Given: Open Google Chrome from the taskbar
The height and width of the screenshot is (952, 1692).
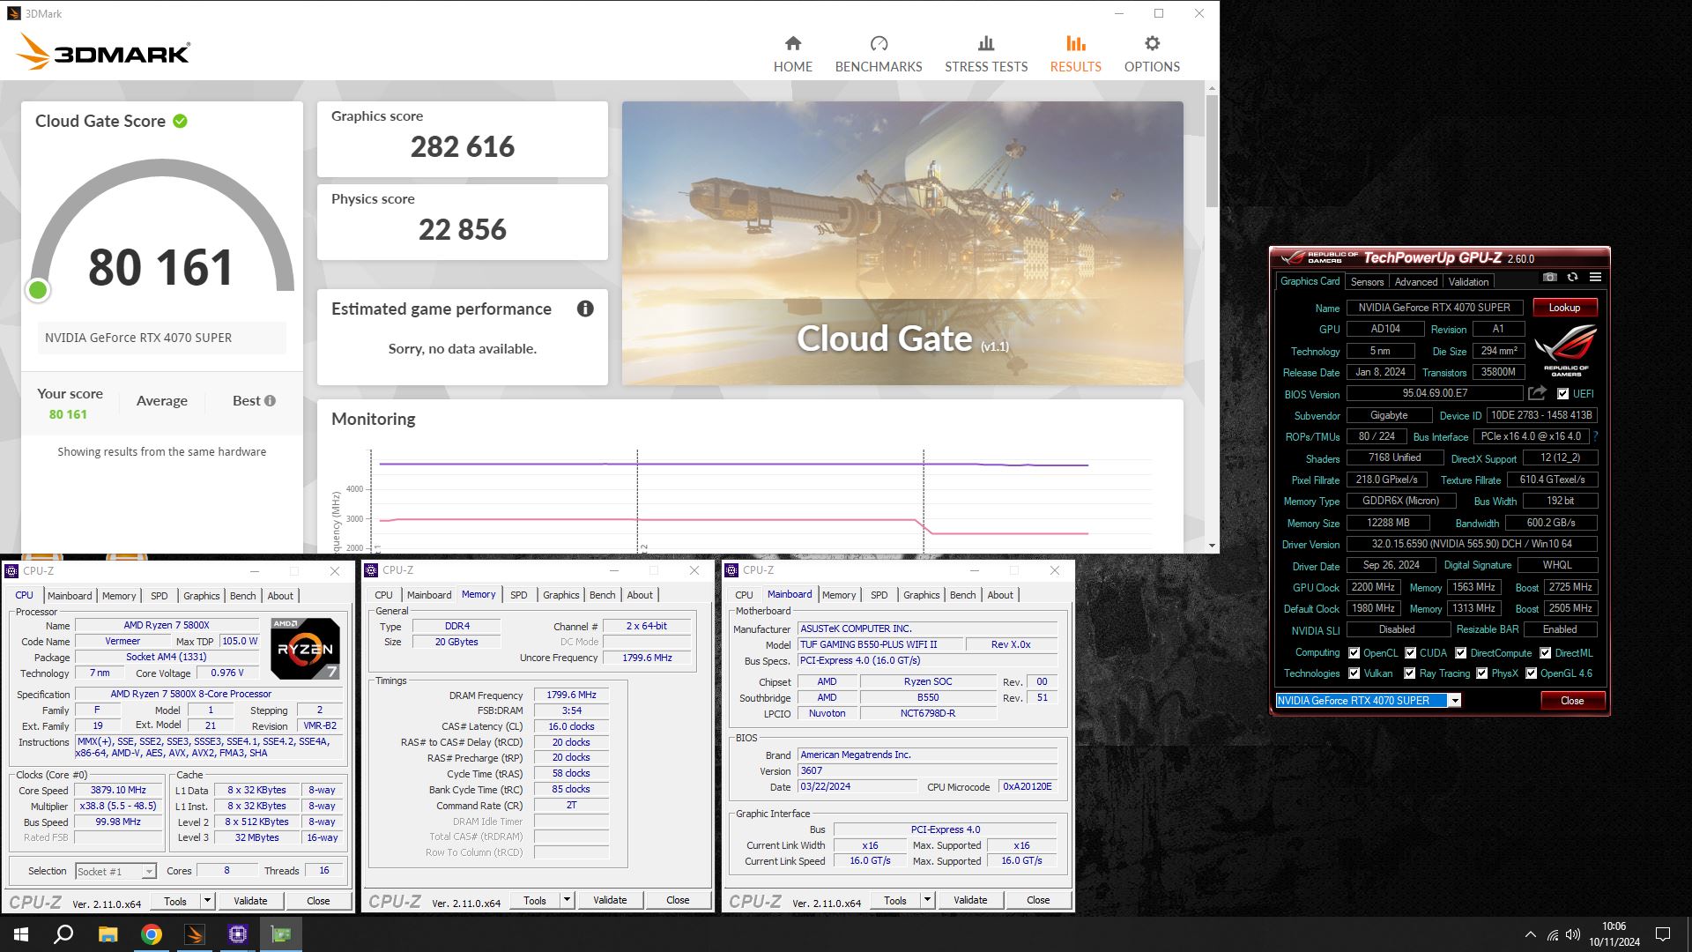Looking at the screenshot, I should coord(152,934).
